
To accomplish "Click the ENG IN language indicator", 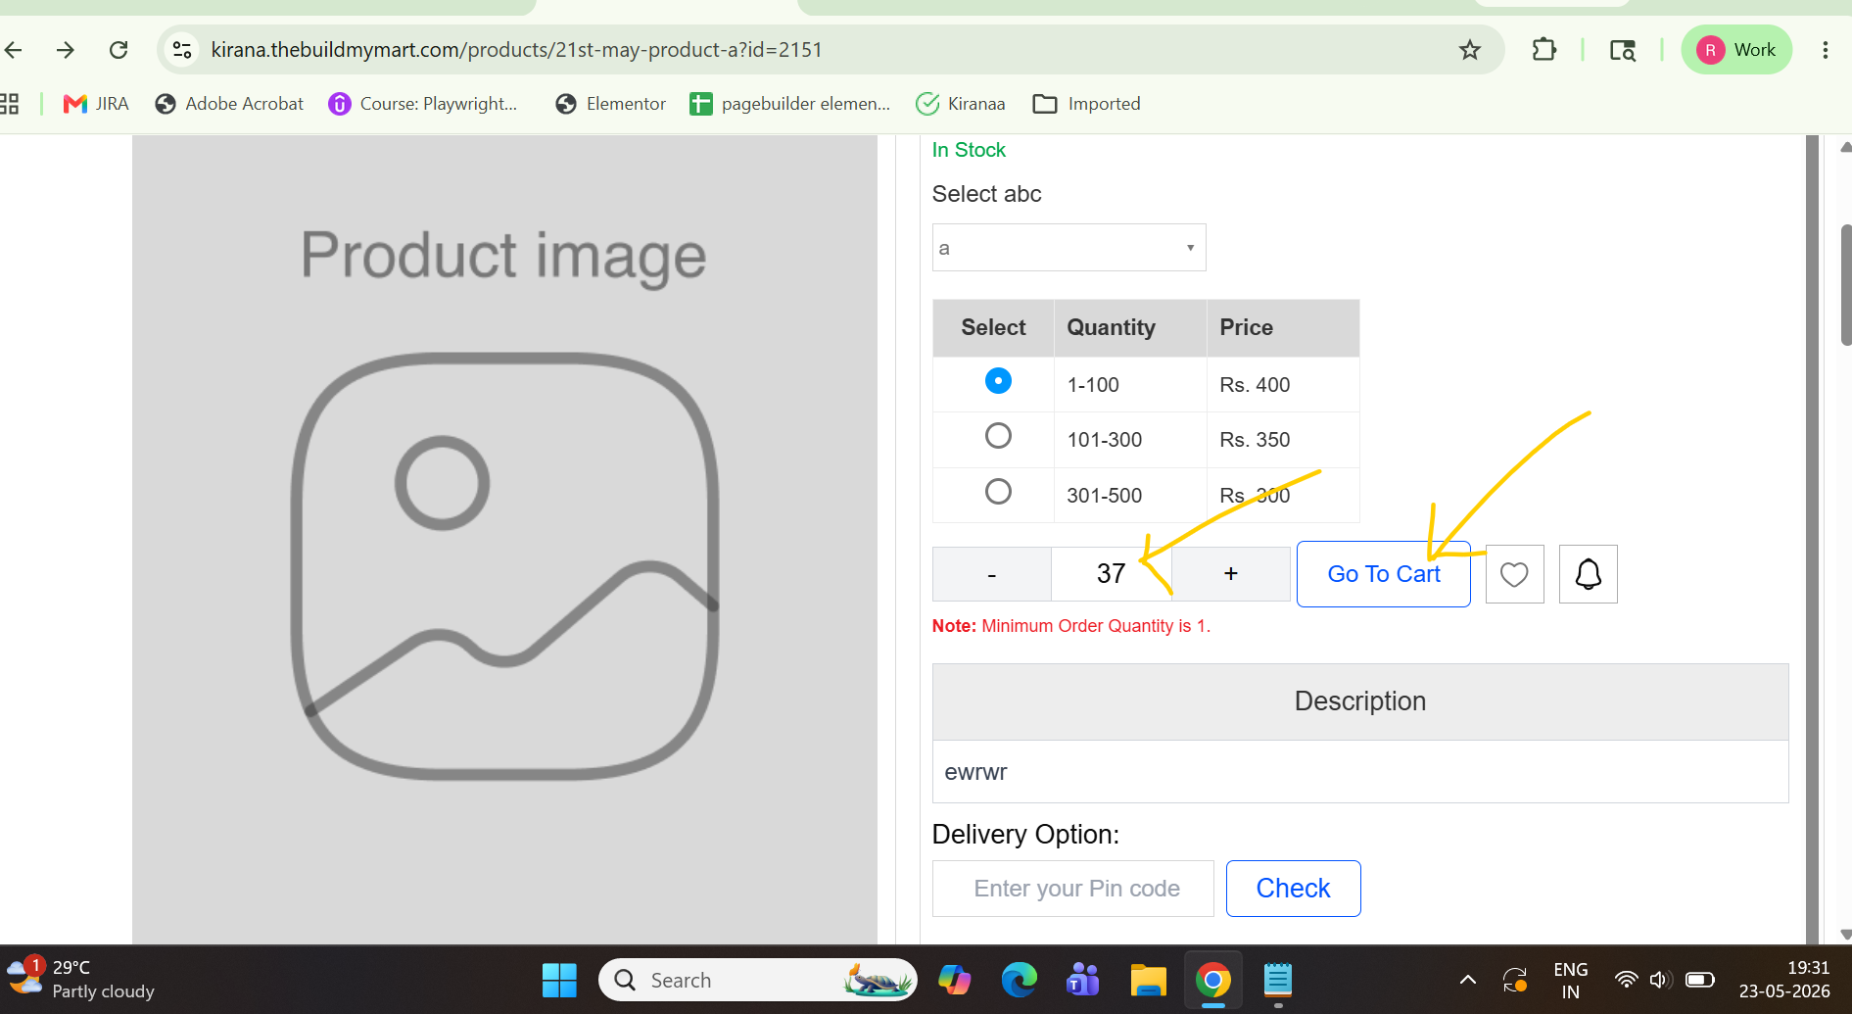I will pos(1570,980).
